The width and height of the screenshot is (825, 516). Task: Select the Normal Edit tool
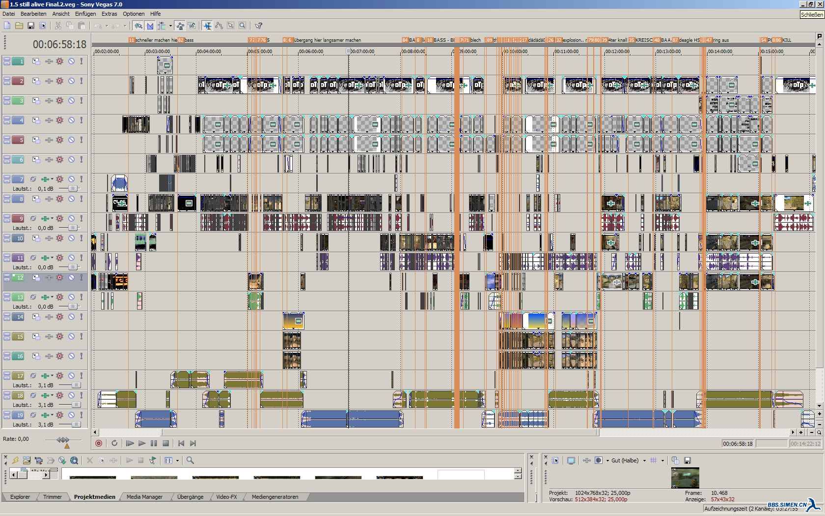[x=207, y=26]
